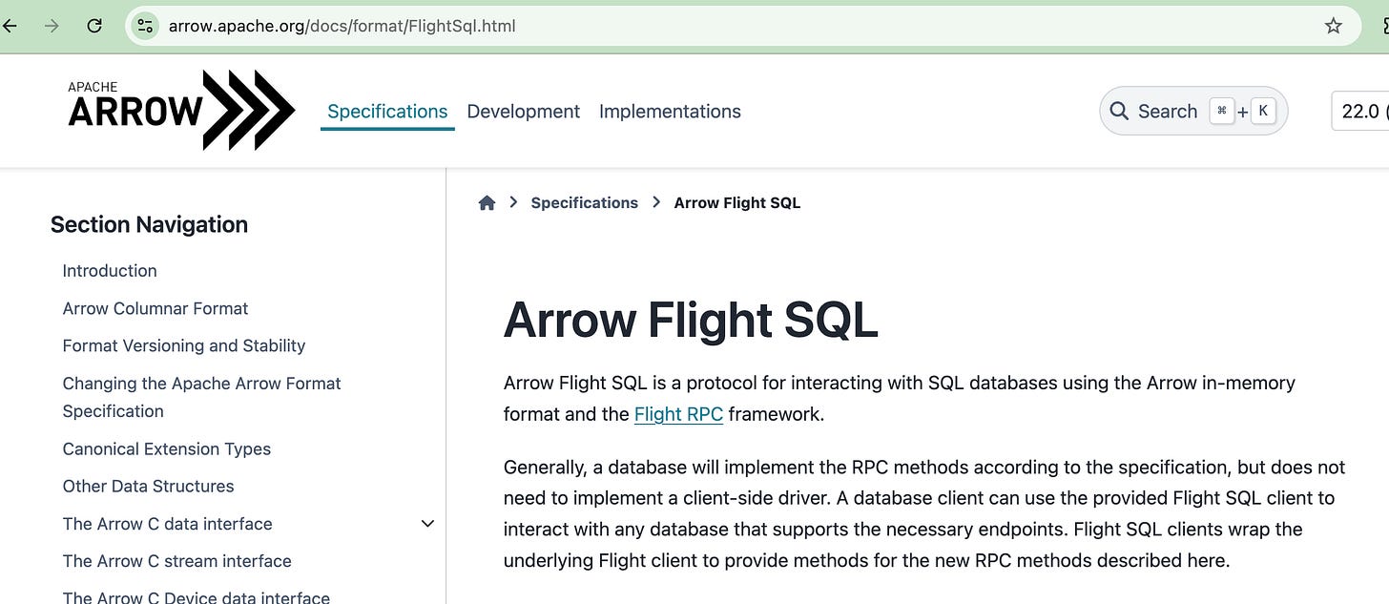The height and width of the screenshot is (604, 1389).
Task: Click Specifications in the breadcrumb trail
Action: tap(584, 202)
